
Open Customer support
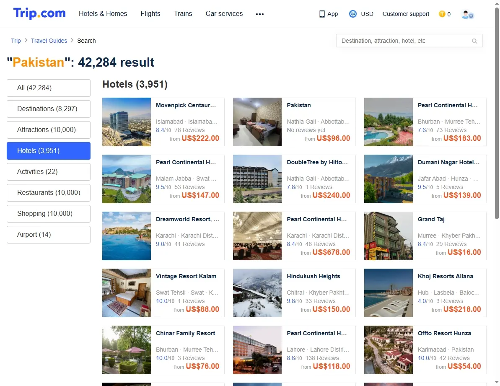tap(406, 14)
